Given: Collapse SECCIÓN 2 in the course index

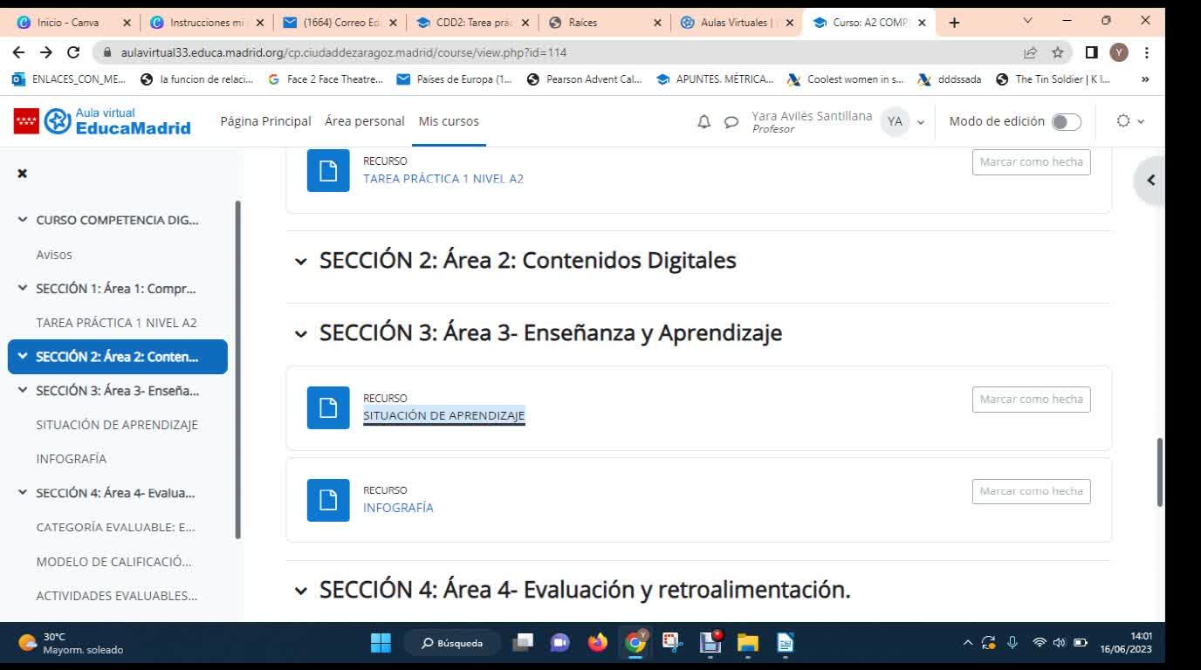Looking at the screenshot, I should [23, 357].
